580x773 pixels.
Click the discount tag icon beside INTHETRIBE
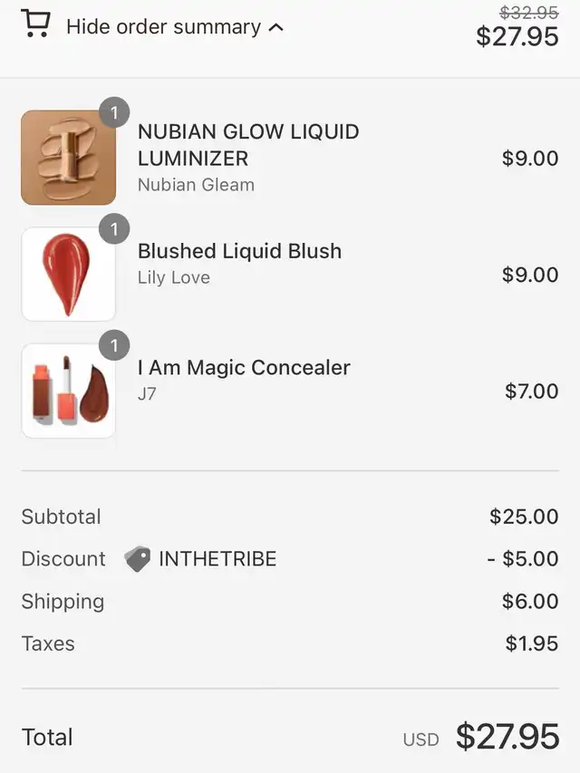tap(137, 559)
